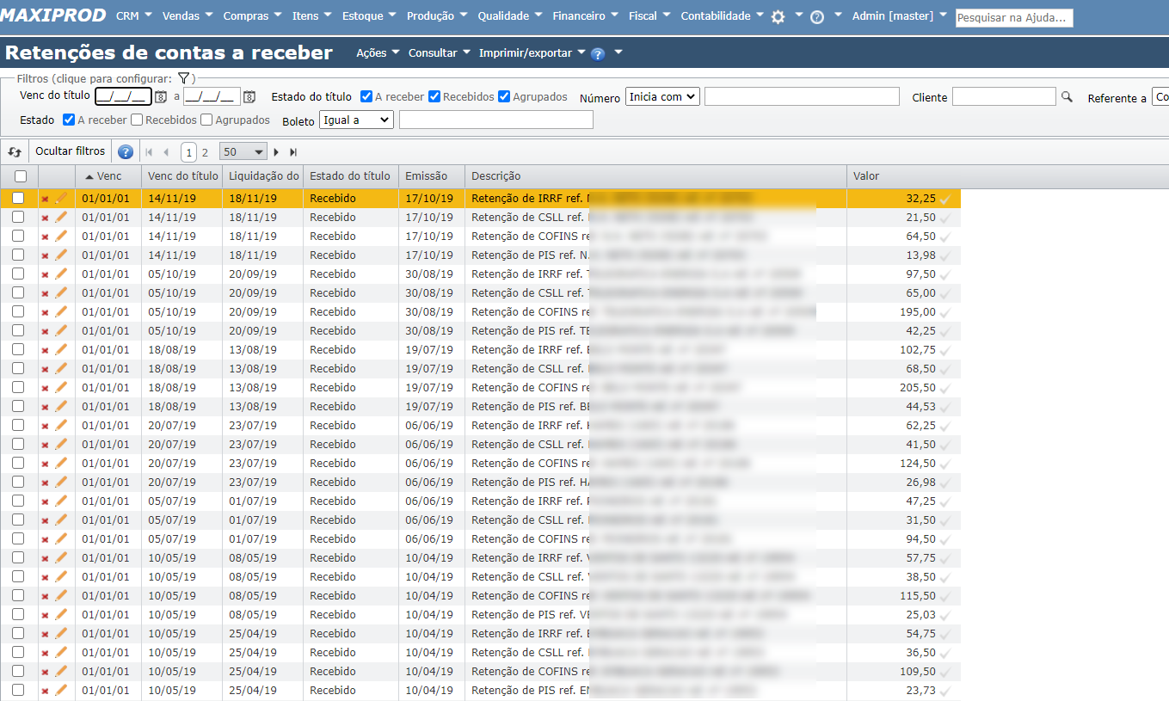
Task: Edit the retention row valued 32,25
Action: click(61, 199)
